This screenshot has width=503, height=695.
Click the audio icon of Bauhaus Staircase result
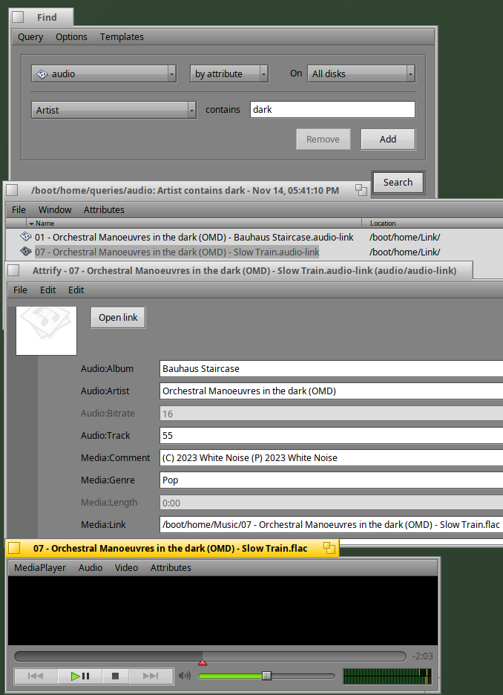tap(26, 237)
